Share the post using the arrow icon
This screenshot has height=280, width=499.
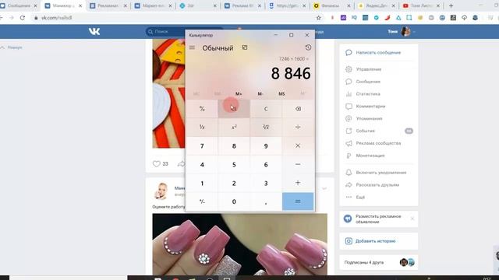tap(181, 164)
